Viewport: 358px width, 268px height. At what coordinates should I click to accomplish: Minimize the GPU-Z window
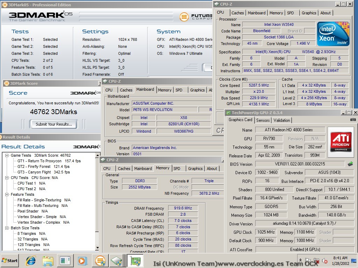click(x=343, y=113)
